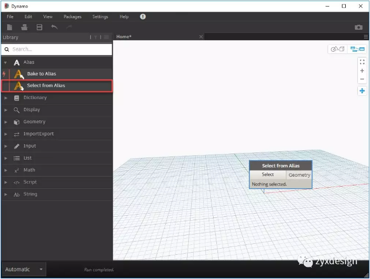This screenshot has height=279, width=370.
Task: Click the Geometry cube icon
Action: tap(17, 122)
